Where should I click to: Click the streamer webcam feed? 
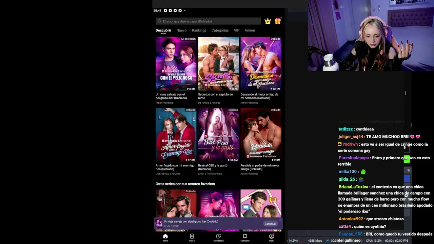pos(371,36)
